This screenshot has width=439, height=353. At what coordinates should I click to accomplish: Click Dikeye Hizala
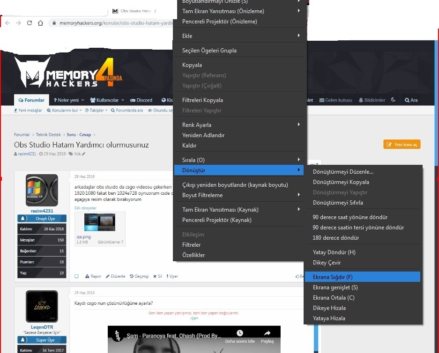point(363,308)
